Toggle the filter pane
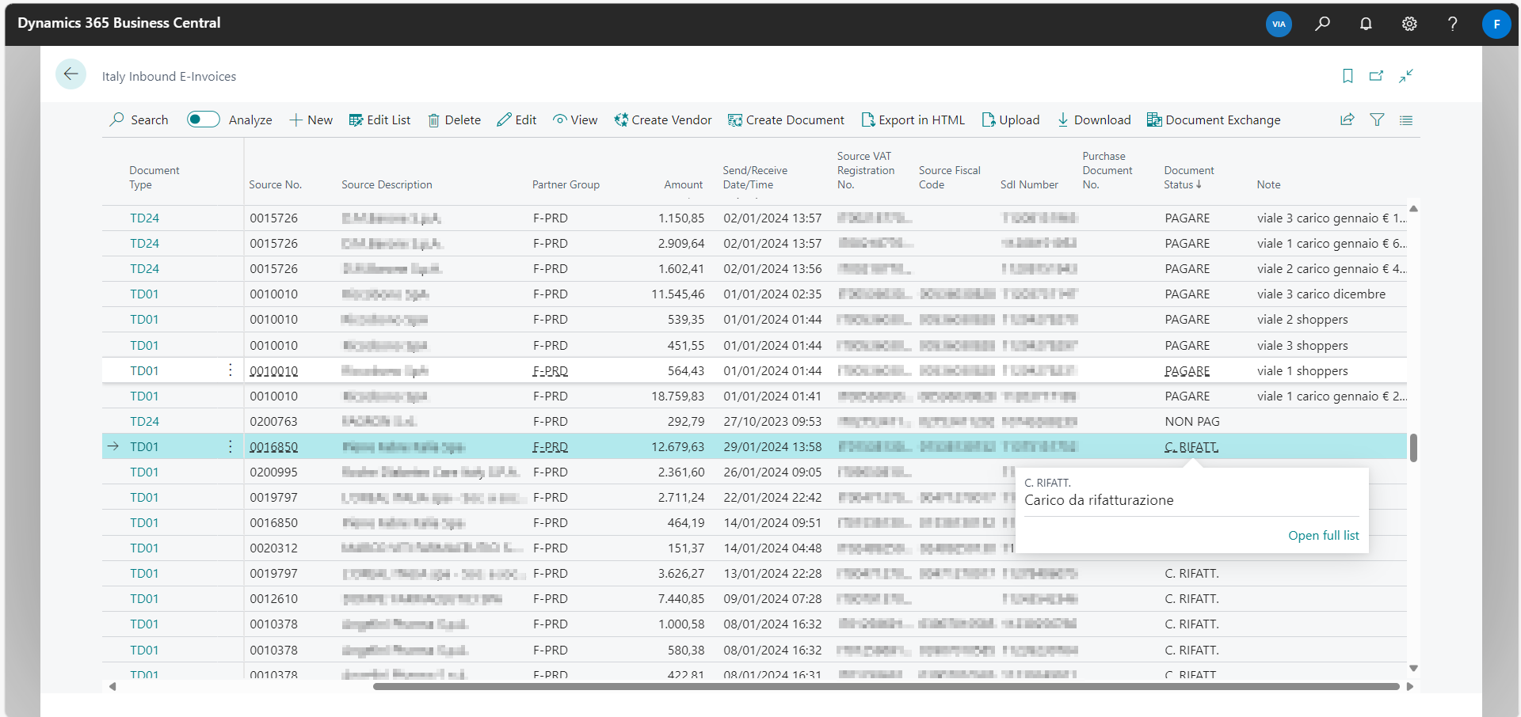Viewport: 1521px width, 717px height. 1377,120
